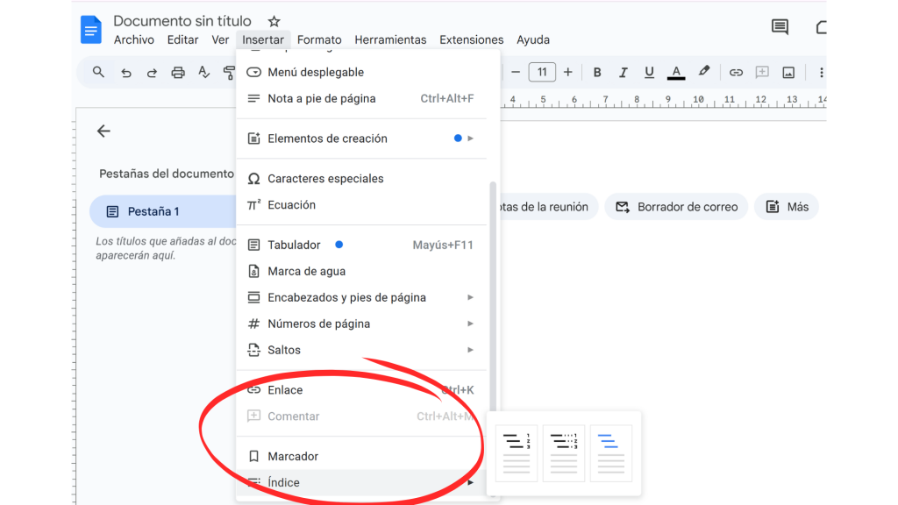
Task: Click the print icon in toolbar
Action: click(178, 73)
